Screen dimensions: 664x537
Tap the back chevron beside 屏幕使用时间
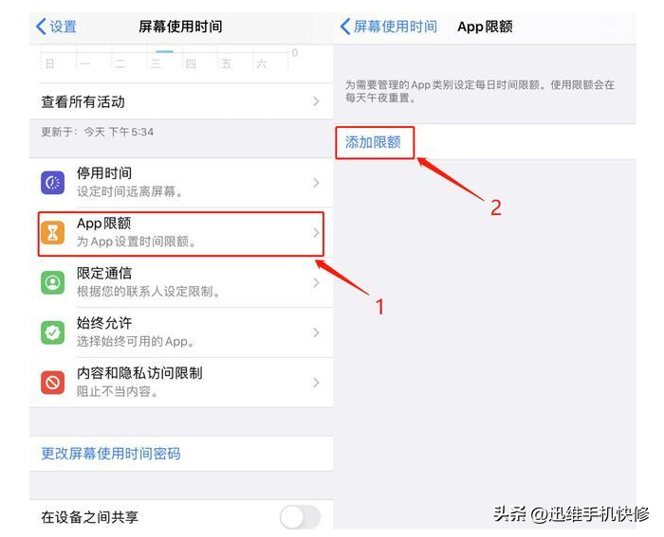[344, 27]
